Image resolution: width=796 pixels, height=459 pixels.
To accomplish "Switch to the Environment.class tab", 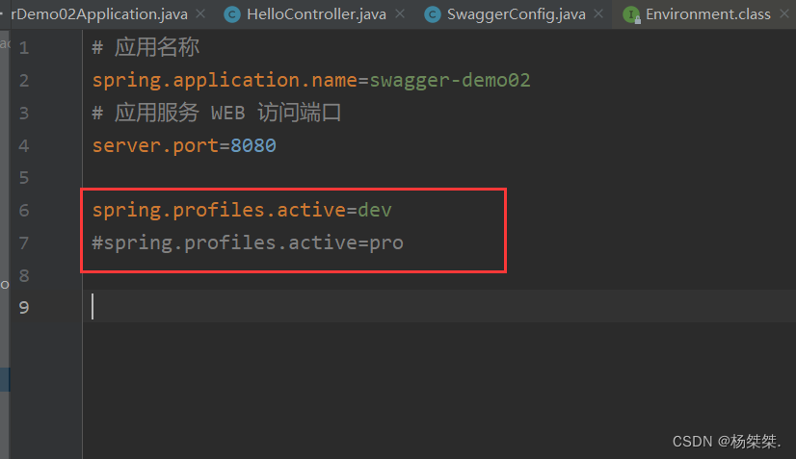I will 708,14.
